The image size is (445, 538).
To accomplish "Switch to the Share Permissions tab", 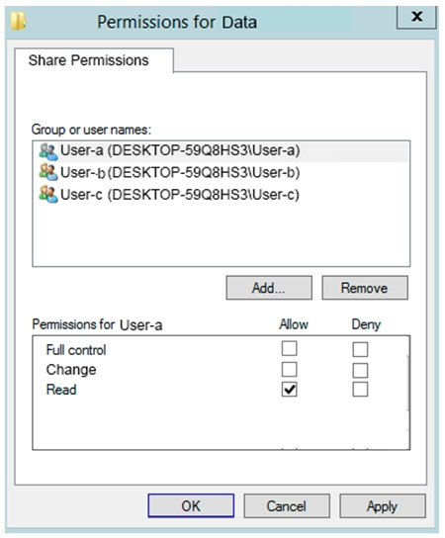I will click(89, 60).
